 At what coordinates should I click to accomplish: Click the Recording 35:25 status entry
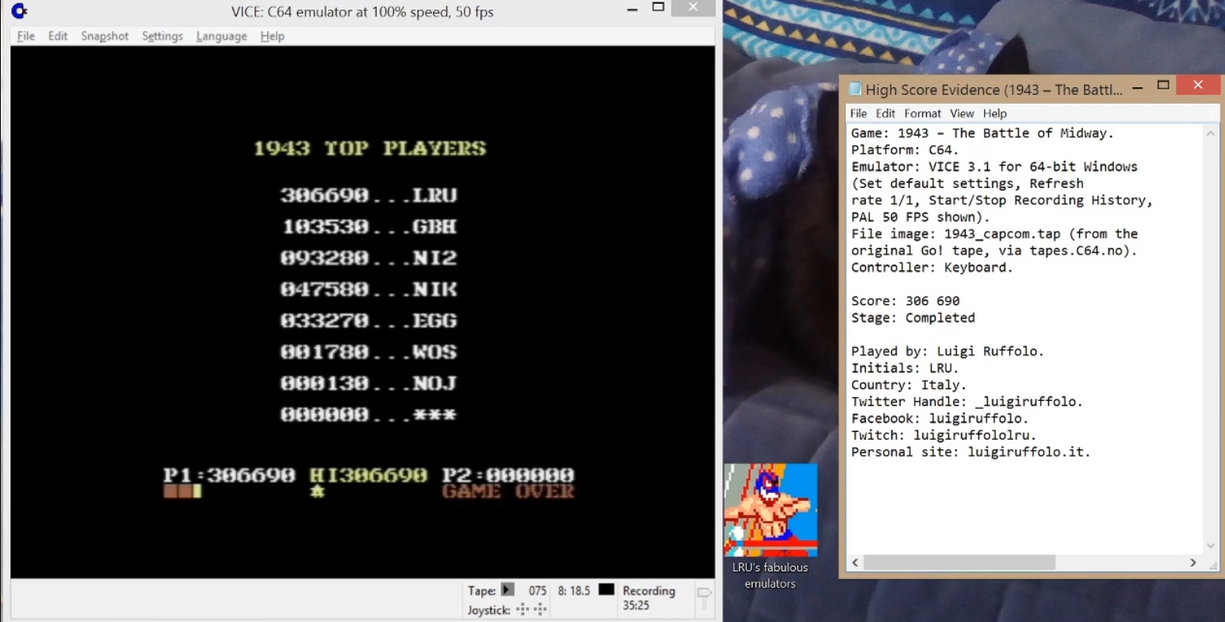tap(649, 597)
